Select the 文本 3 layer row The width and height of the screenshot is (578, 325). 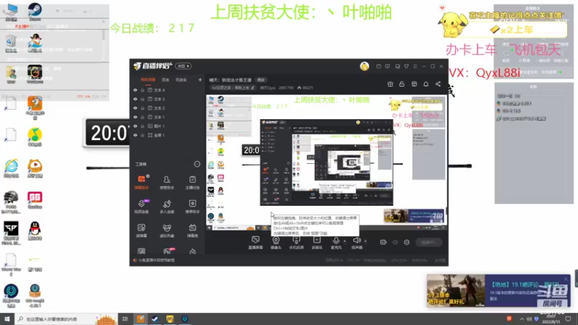(168, 99)
